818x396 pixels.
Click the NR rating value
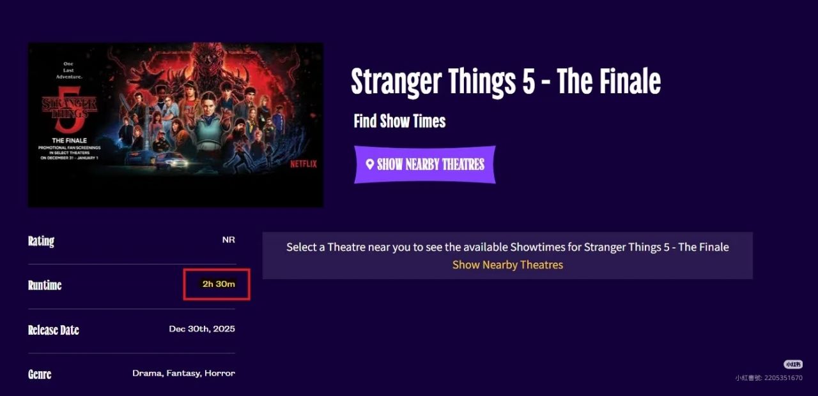tap(228, 240)
